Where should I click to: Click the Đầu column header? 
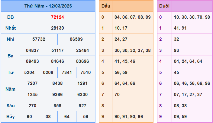click(x=105, y=6)
